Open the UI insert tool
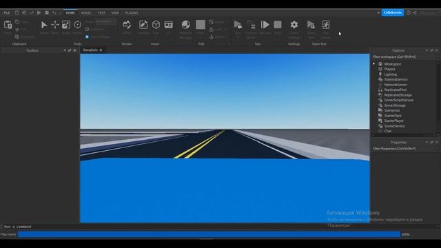The width and height of the screenshot is (441, 248). point(168,25)
